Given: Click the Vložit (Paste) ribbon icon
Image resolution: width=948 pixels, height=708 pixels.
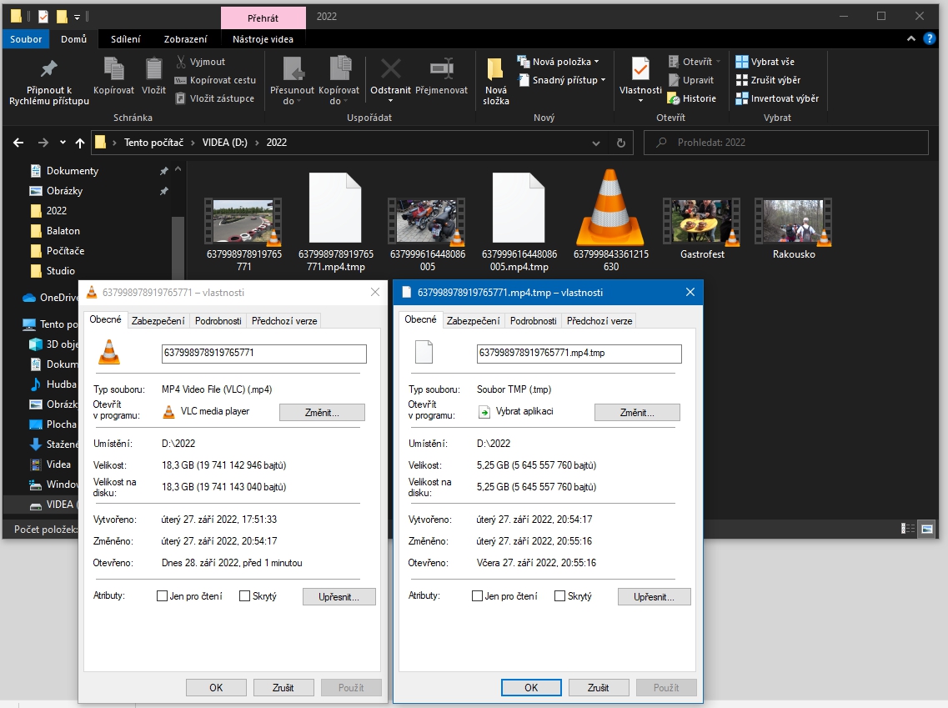Looking at the screenshot, I should point(154,69).
